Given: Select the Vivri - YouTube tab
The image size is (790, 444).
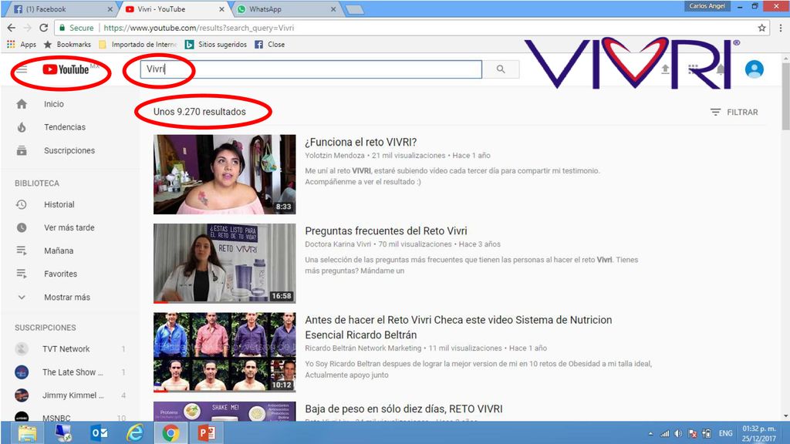Looking at the screenshot, I should tap(173, 9).
